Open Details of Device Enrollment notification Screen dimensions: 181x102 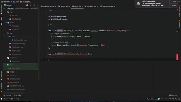pyautogui.click(x=174, y=6)
